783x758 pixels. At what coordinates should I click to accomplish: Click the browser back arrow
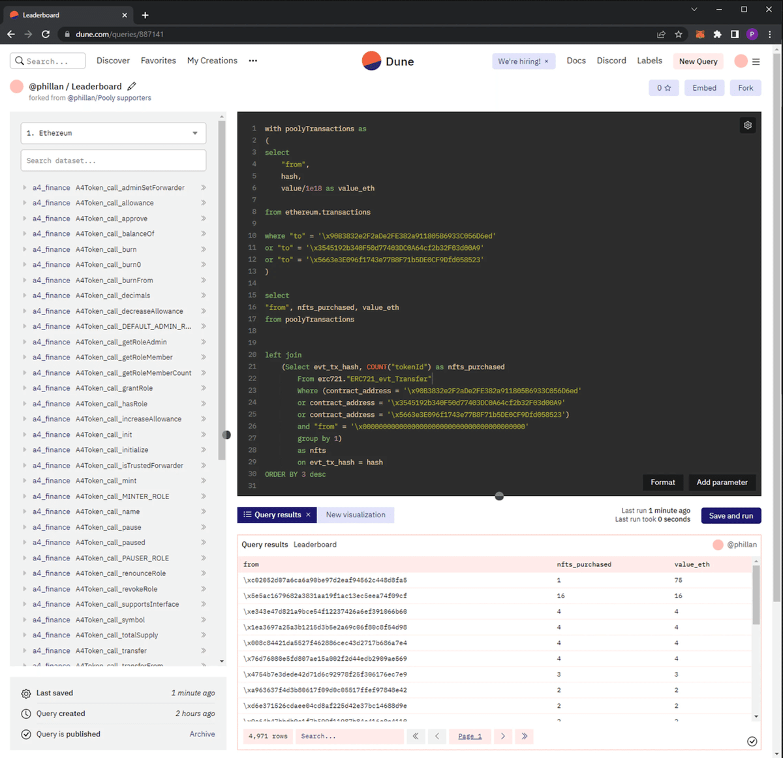coord(11,34)
